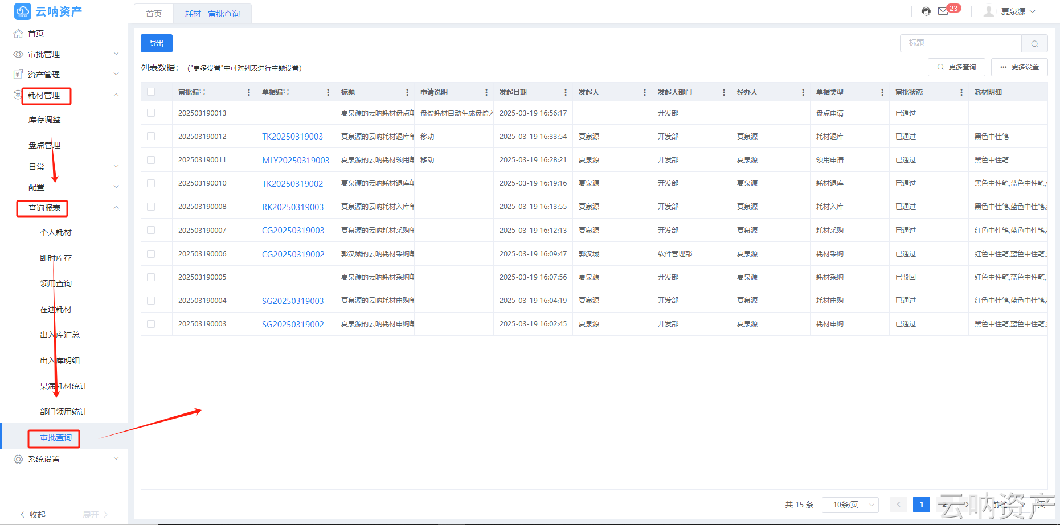
Task: Collapse the 查询报表 submenu
Action: (116, 207)
